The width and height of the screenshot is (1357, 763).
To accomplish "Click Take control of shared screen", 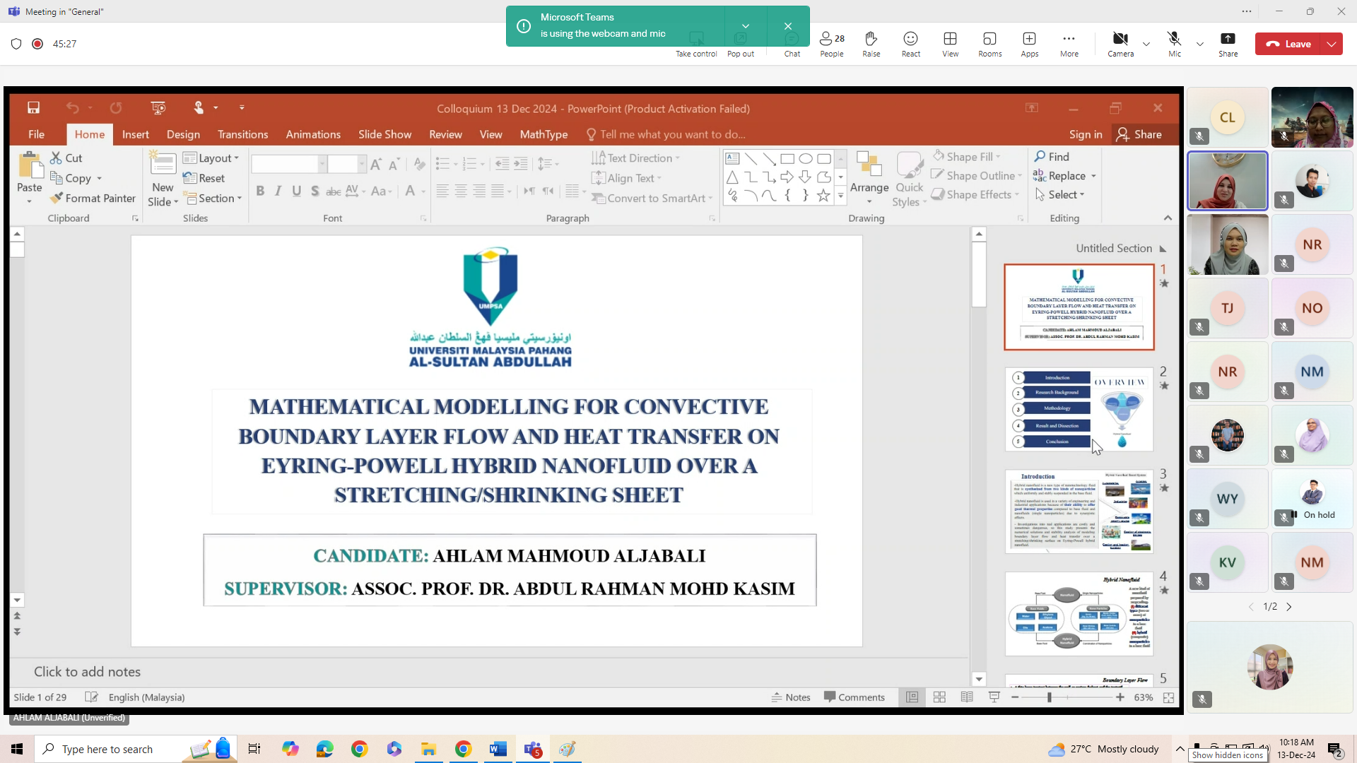I will [696, 44].
